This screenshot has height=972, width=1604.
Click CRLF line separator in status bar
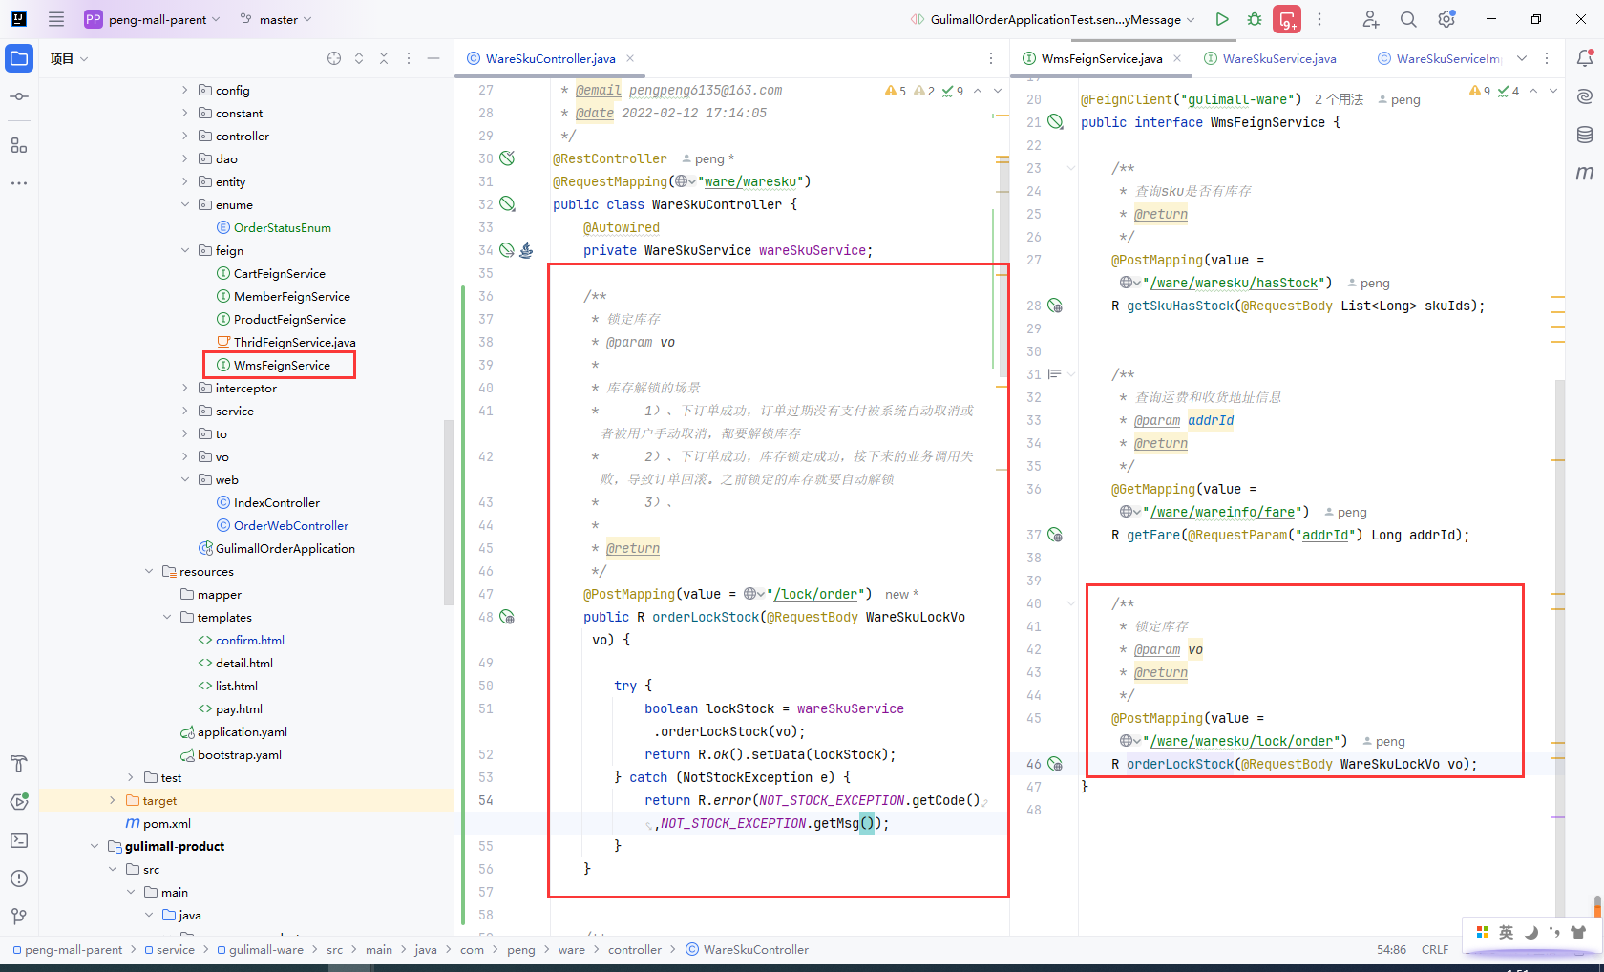(x=1434, y=949)
